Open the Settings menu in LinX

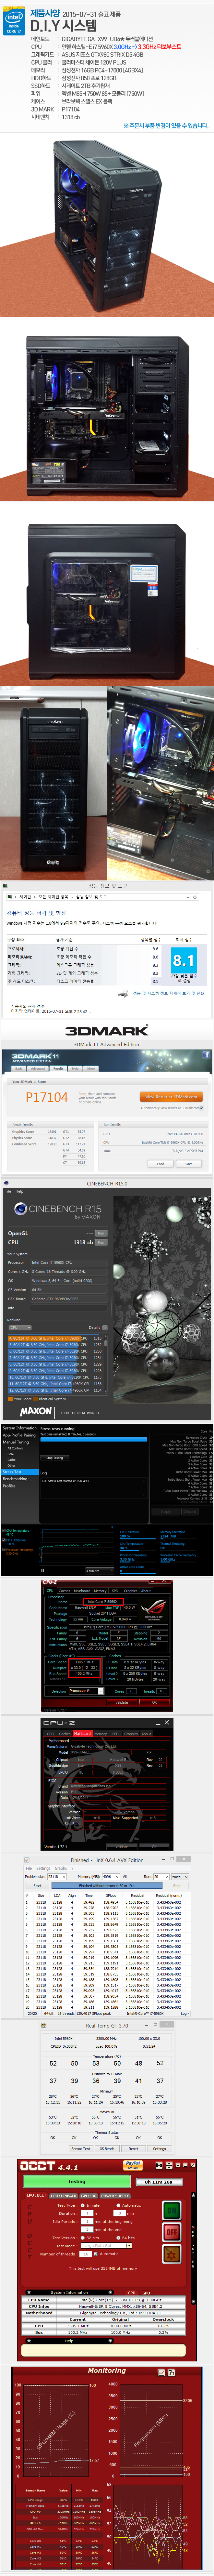[43, 1868]
